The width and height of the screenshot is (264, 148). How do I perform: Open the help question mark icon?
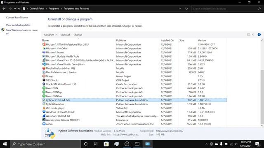[259, 35]
